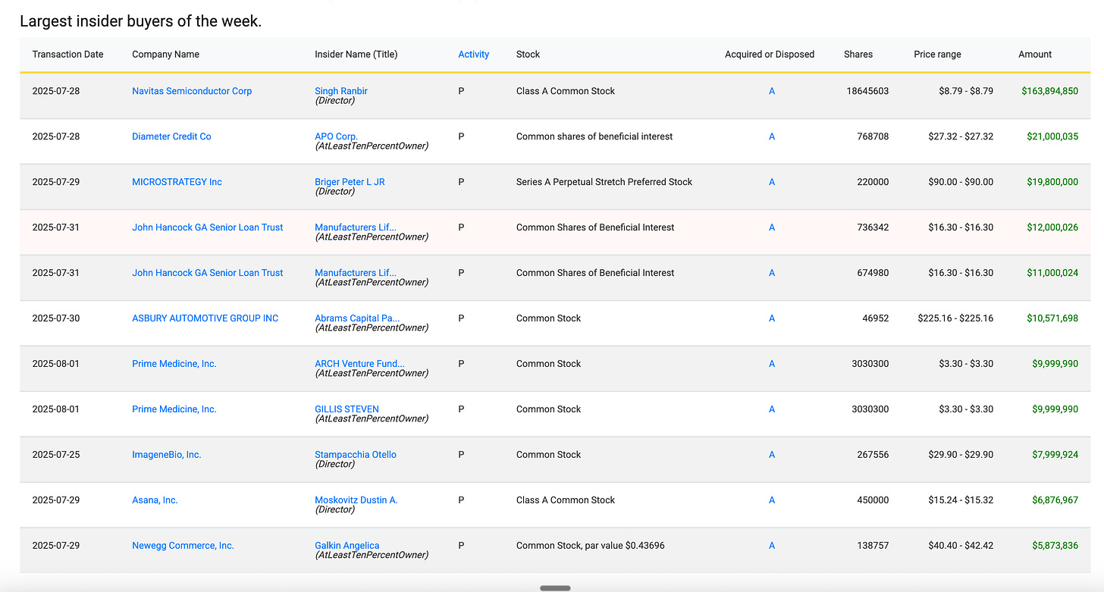Select price range $40.40 - $42.42
1104x592 pixels.
[961, 546]
